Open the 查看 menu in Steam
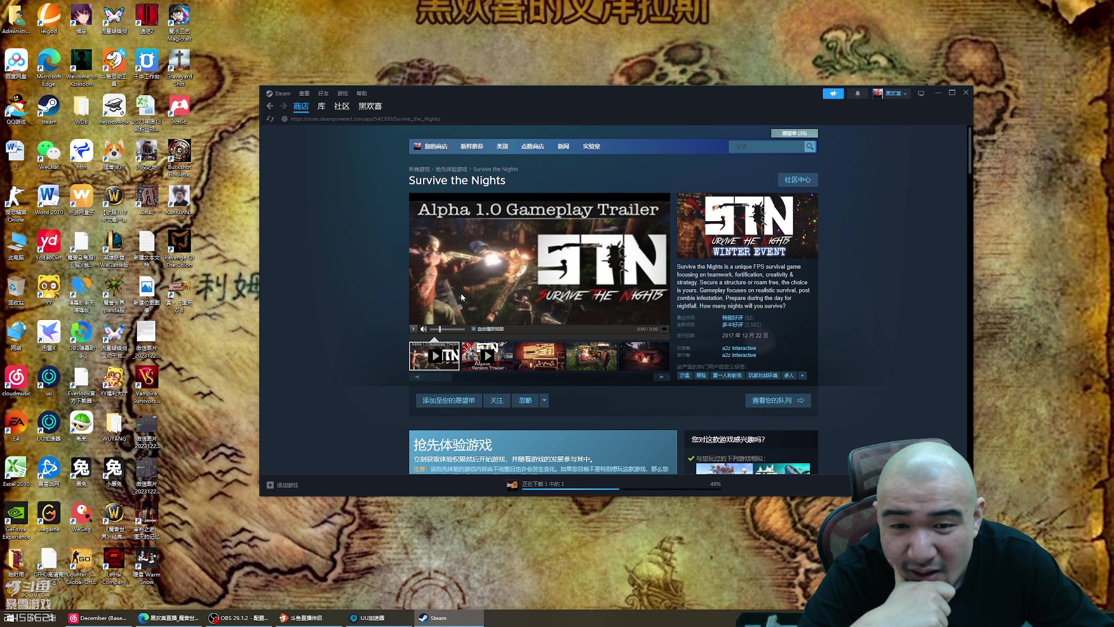Image resolution: width=1114 pixels, height=627 pixels. click(x=304, y=93)
